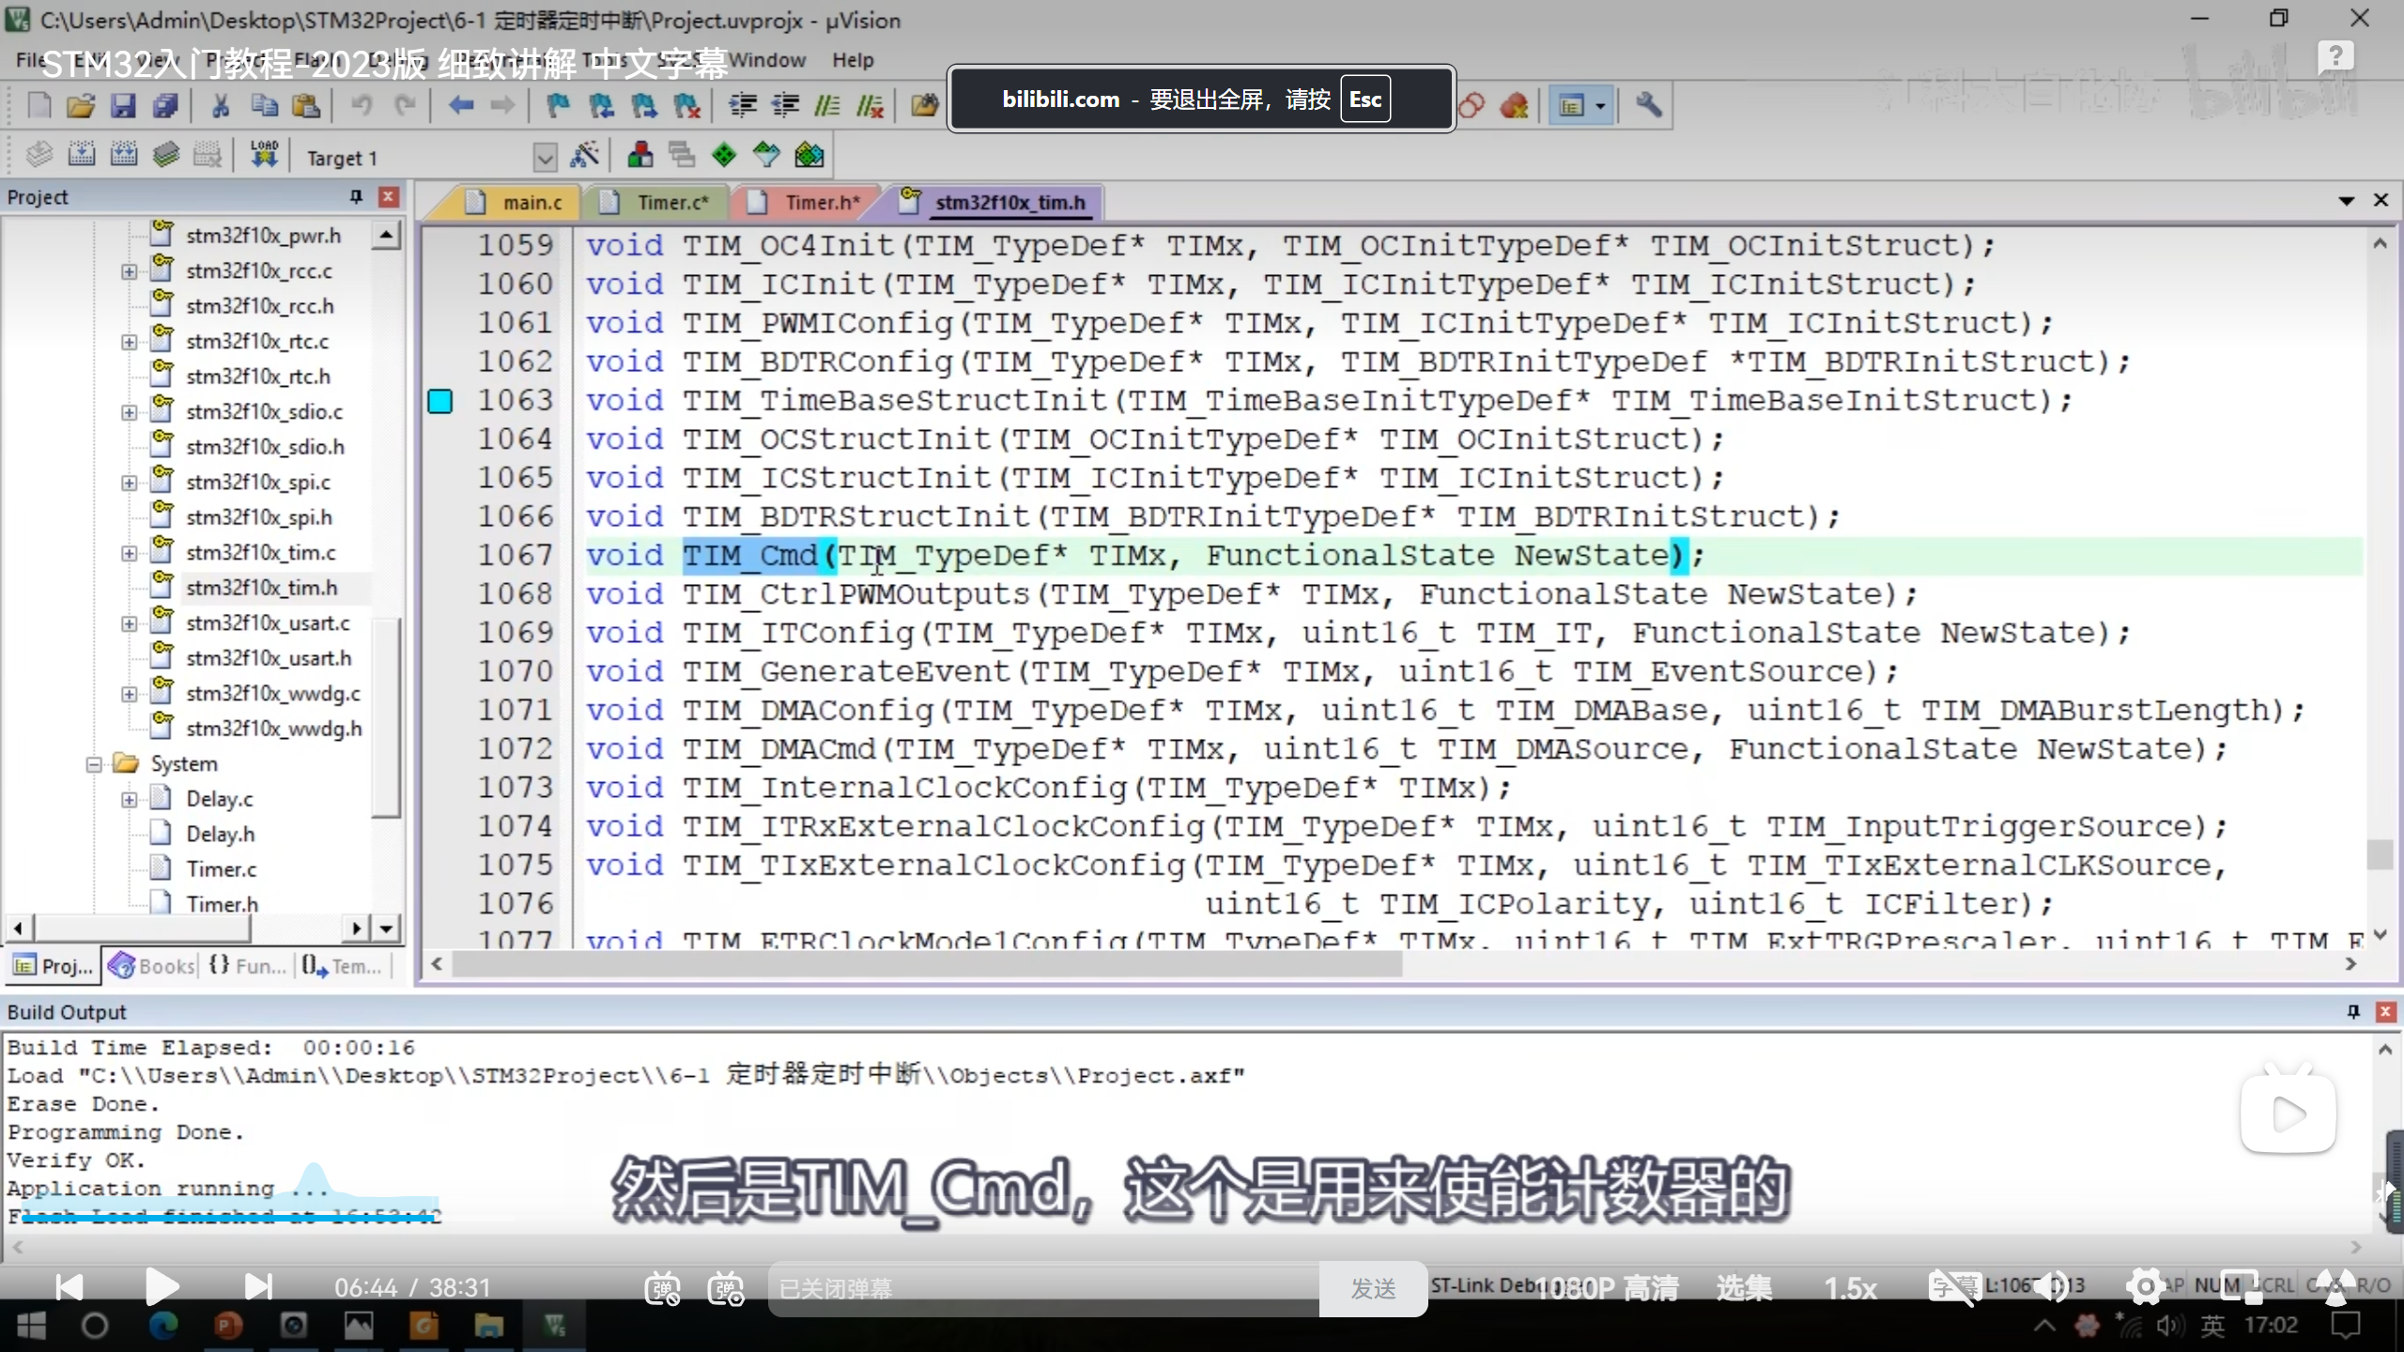2404x1352 pixels.
Task: Expand the stm32f10x_tim.c tree node
Action: pos(129,553)
